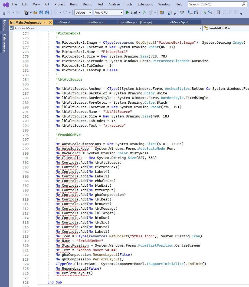Expand the Toolbox panel on the left

click(x=4, y=26)
